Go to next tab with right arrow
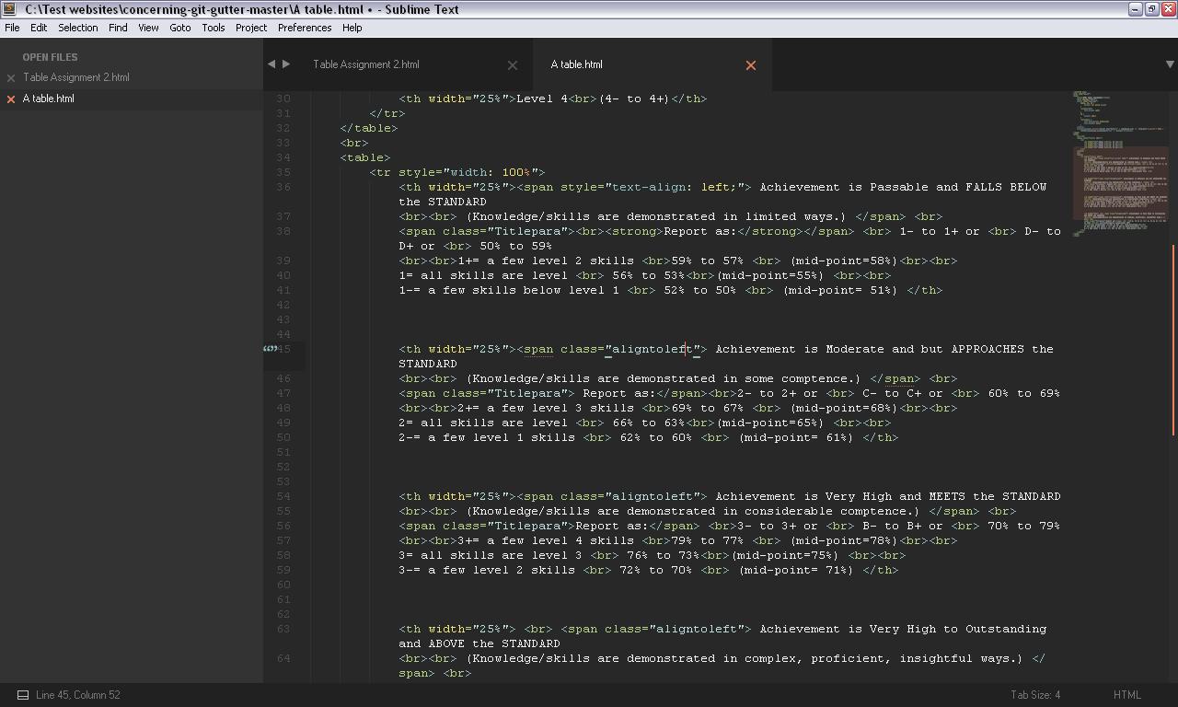 click(x=286, y=64)
